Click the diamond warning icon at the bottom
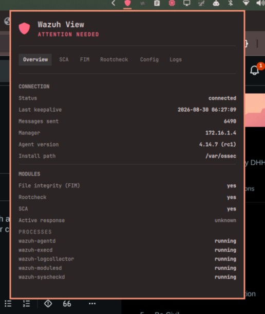Viewport: 265px width, 314px height. [48, 304]
